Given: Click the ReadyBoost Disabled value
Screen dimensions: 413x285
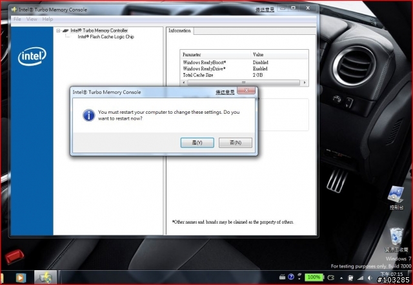Looking at the screenshot, I should pos(261,62).
